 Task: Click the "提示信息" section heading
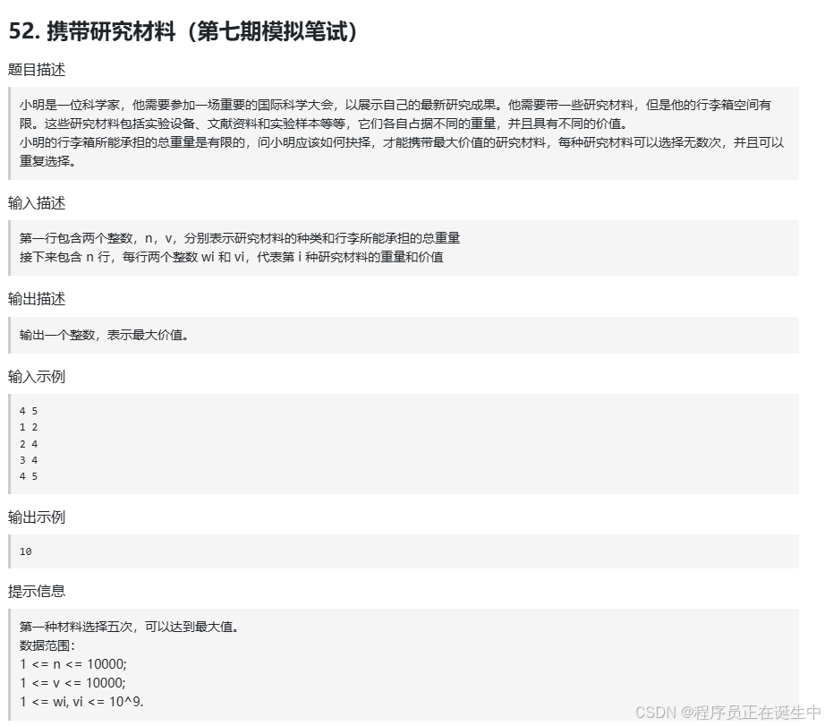[37, 591]
